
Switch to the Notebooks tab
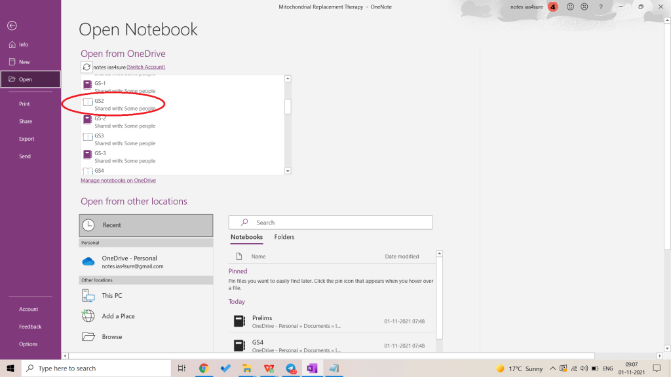[246, 237]
